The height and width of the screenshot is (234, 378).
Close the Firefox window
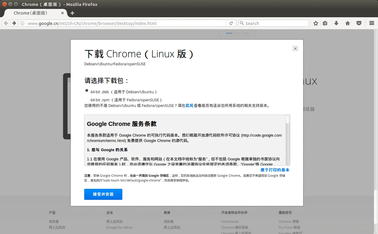[x=4, y=4]
